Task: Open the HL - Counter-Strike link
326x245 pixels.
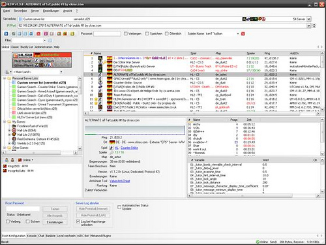Action: click(x=126, y=148)
